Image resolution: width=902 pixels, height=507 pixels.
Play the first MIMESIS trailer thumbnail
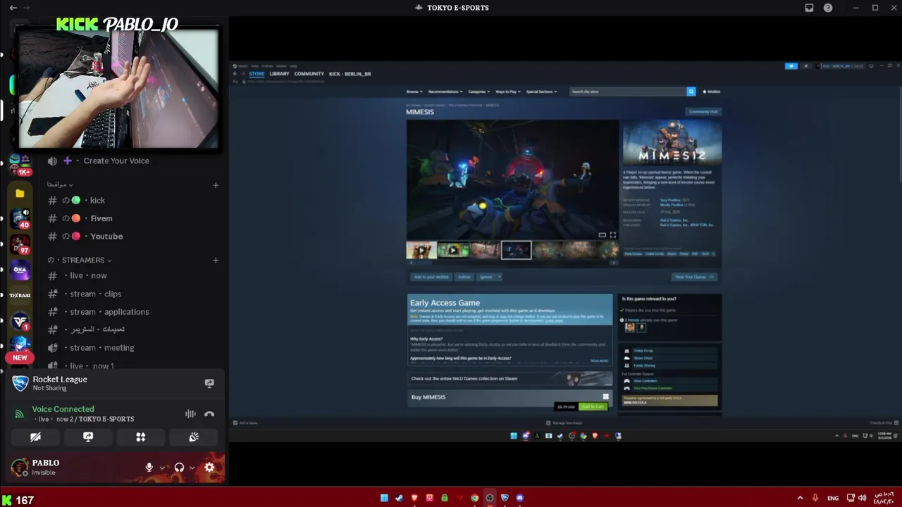[x=421, y=250]
